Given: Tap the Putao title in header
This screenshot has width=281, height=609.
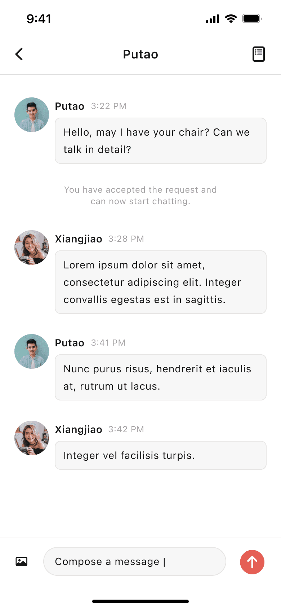Looking at the screenshot, I should point(140,54).
